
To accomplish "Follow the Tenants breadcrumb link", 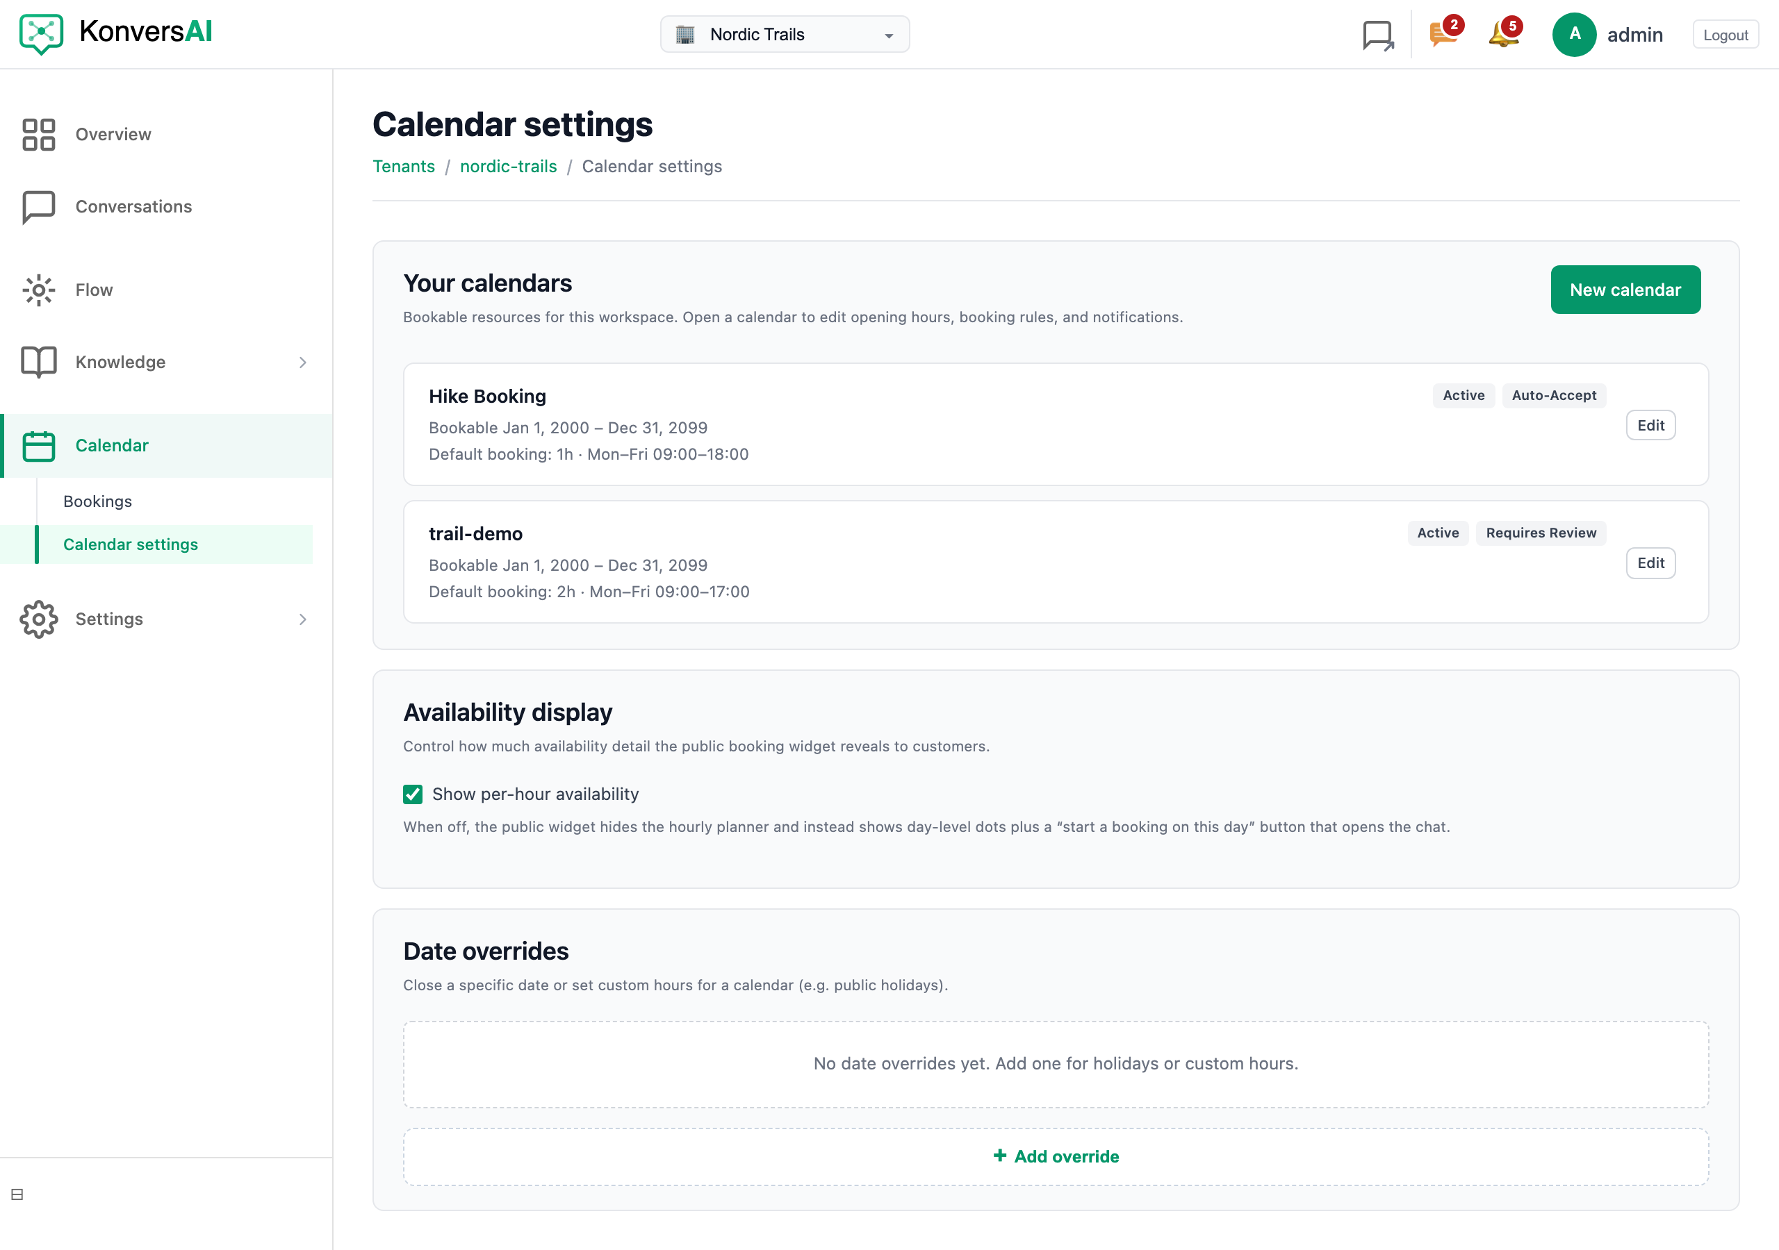I will click(x=404, y=167).
